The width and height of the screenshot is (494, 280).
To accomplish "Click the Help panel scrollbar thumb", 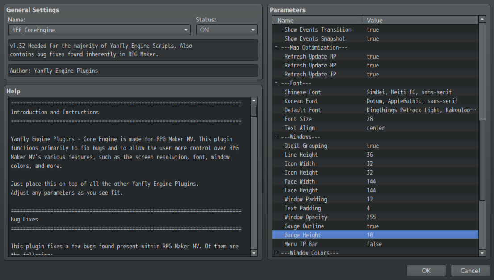I will pyautogui.click(x=254, y=111).
